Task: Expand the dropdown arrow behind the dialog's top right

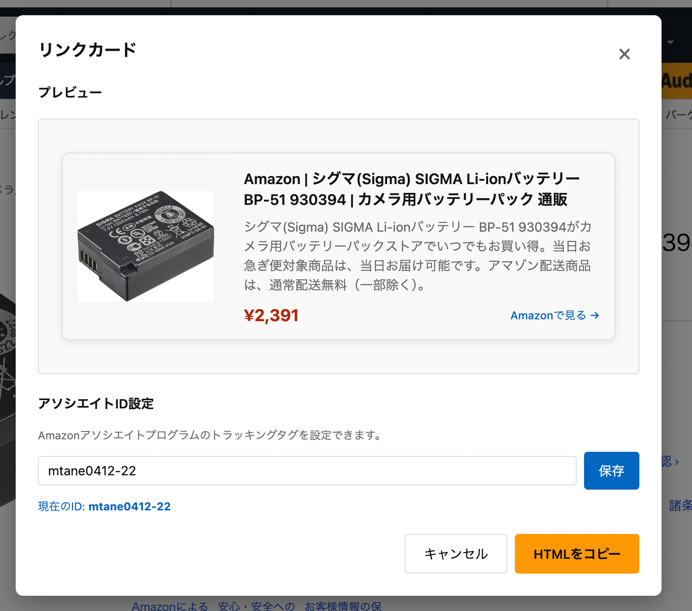Action: 671,42
